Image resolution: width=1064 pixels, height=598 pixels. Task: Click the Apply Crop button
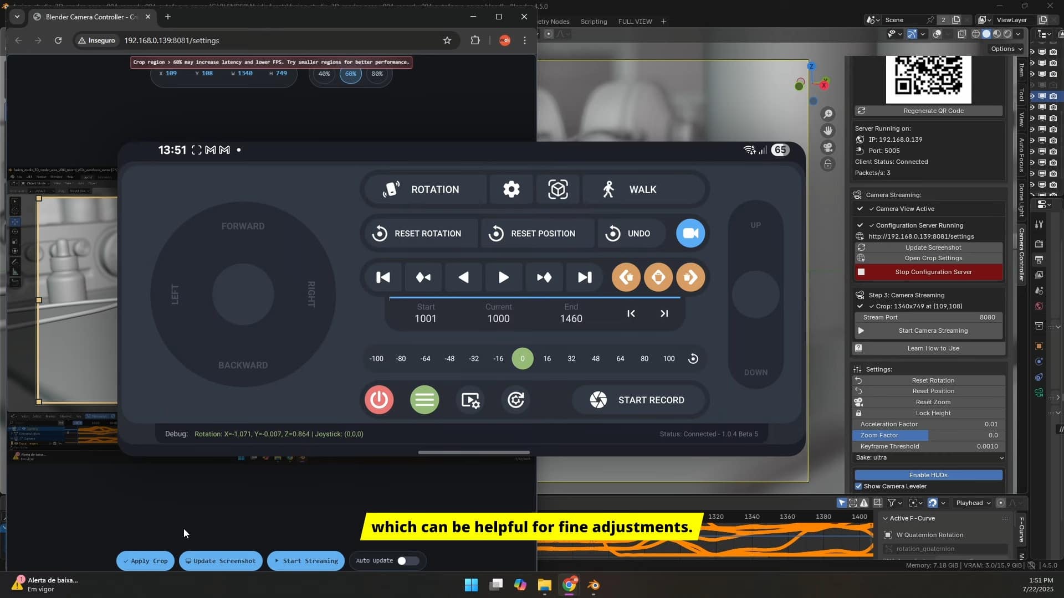(145, 561)
